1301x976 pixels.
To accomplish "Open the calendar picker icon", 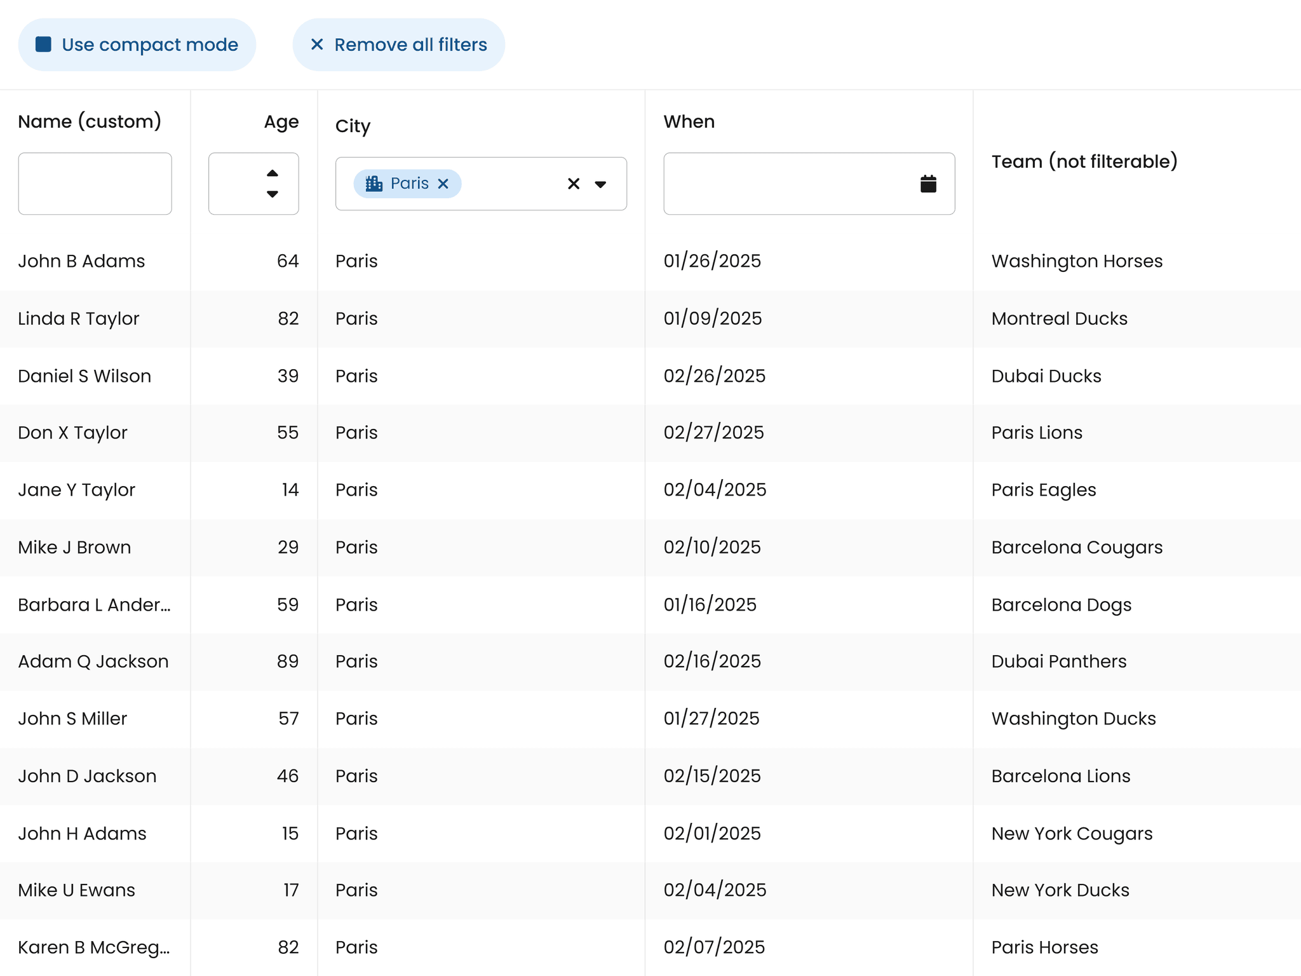I will click(x=928, y=184).
